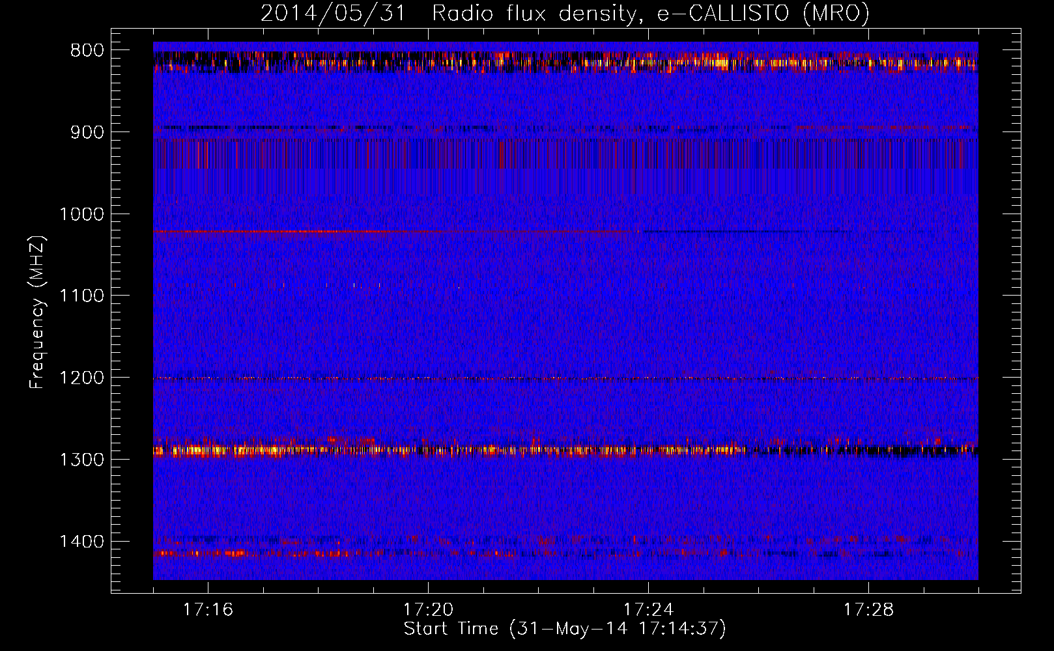Select the 1000 frequency tick label

point(81,214)
